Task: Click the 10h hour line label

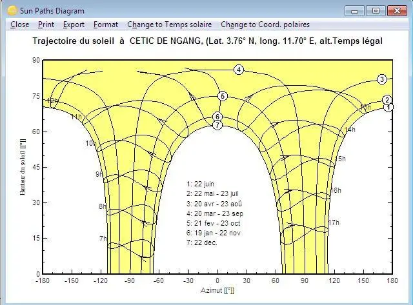Action: [x=90, y=143]
